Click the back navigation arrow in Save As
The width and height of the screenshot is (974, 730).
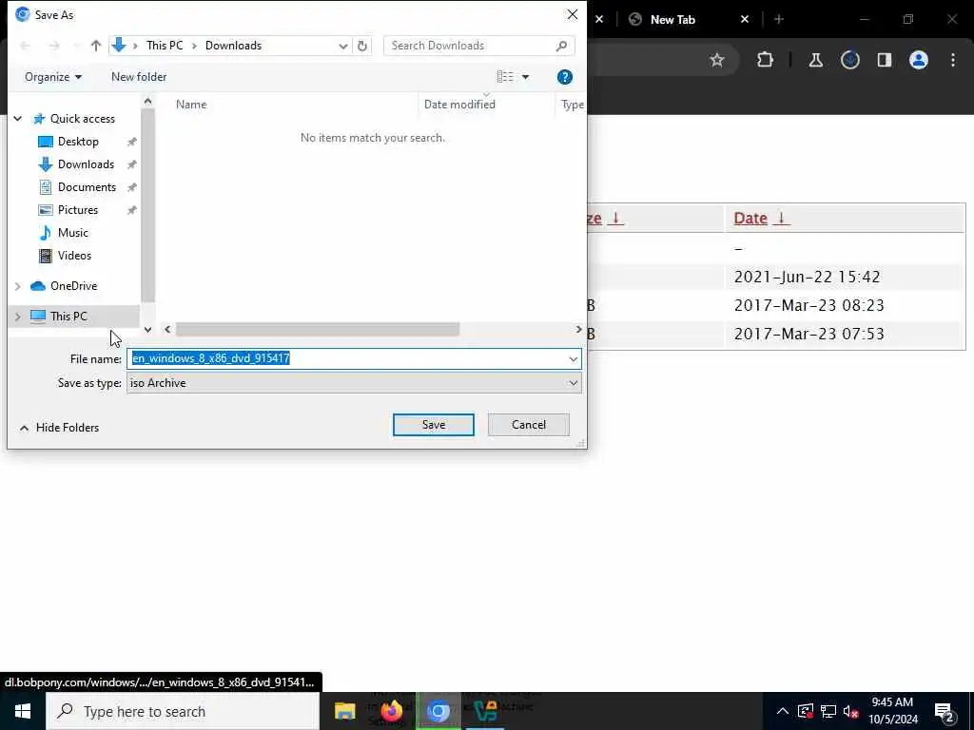[x=26, y=46]
